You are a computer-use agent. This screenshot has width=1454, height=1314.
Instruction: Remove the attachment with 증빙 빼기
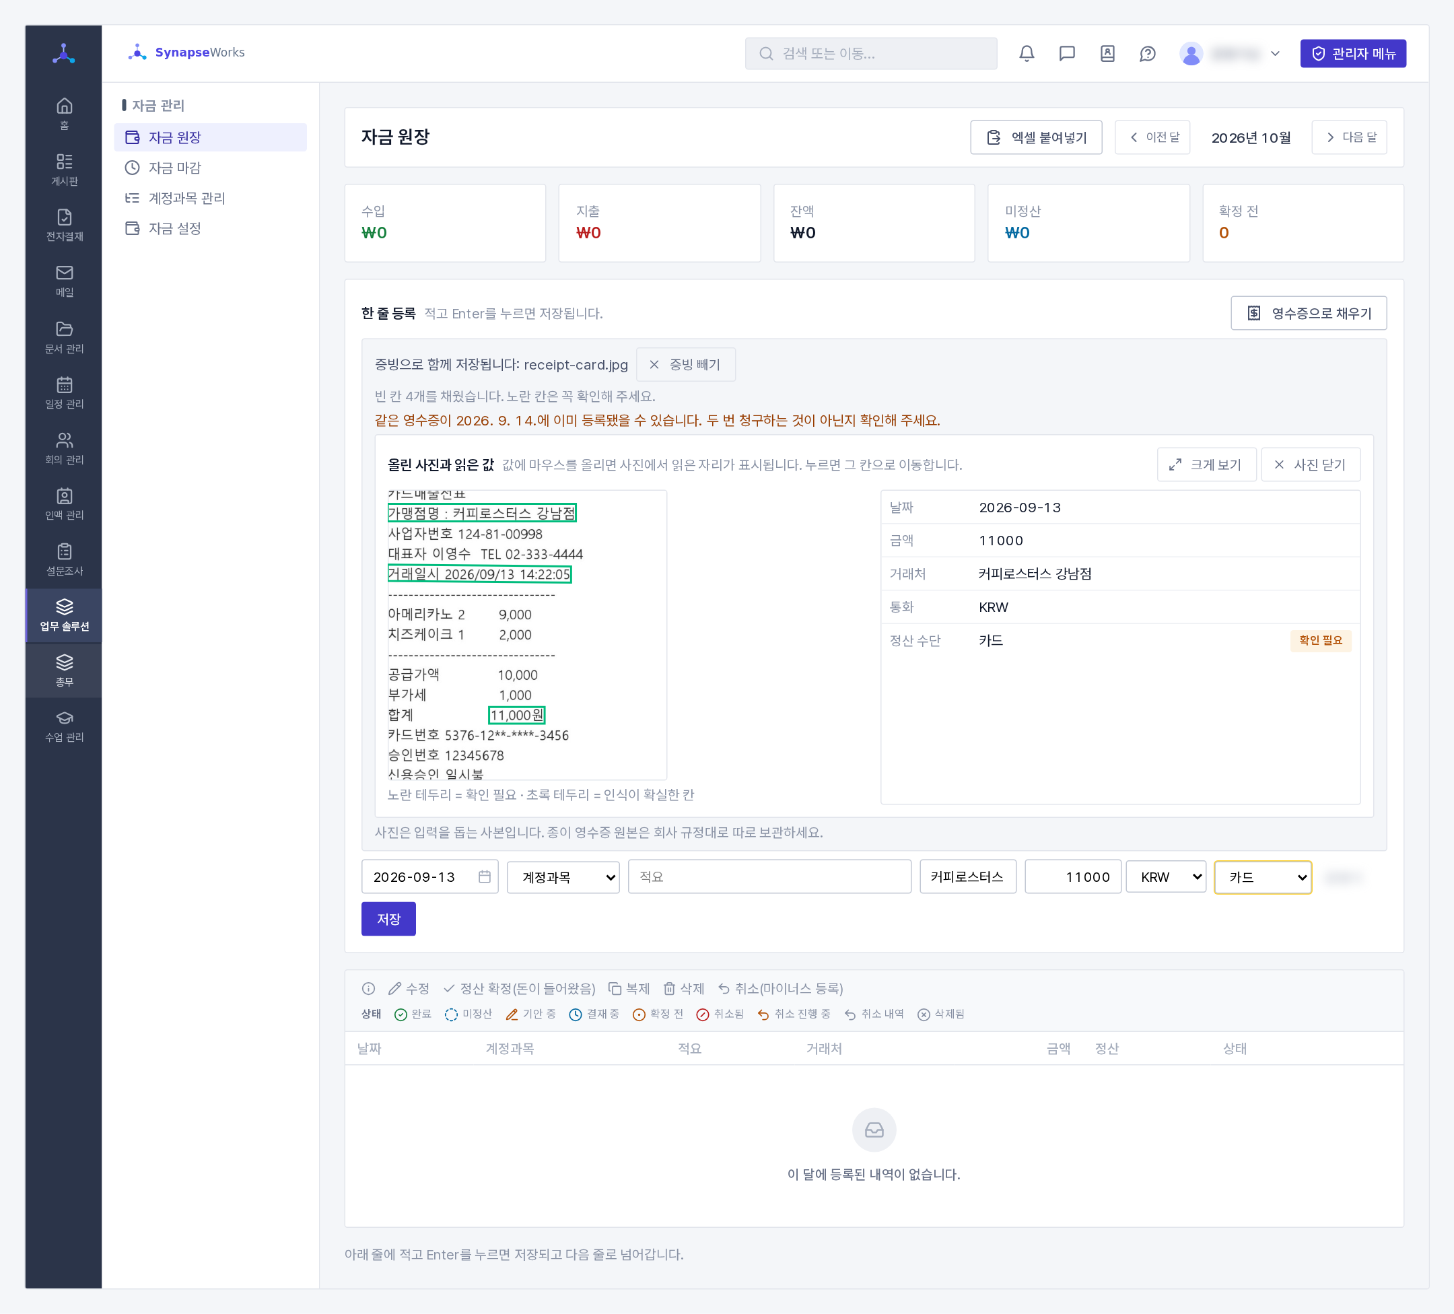685,364
